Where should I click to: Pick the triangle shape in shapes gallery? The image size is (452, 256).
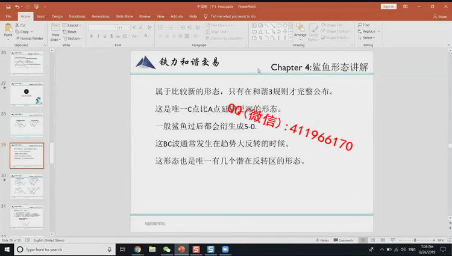pyautogui.click(x=260, y=32)
